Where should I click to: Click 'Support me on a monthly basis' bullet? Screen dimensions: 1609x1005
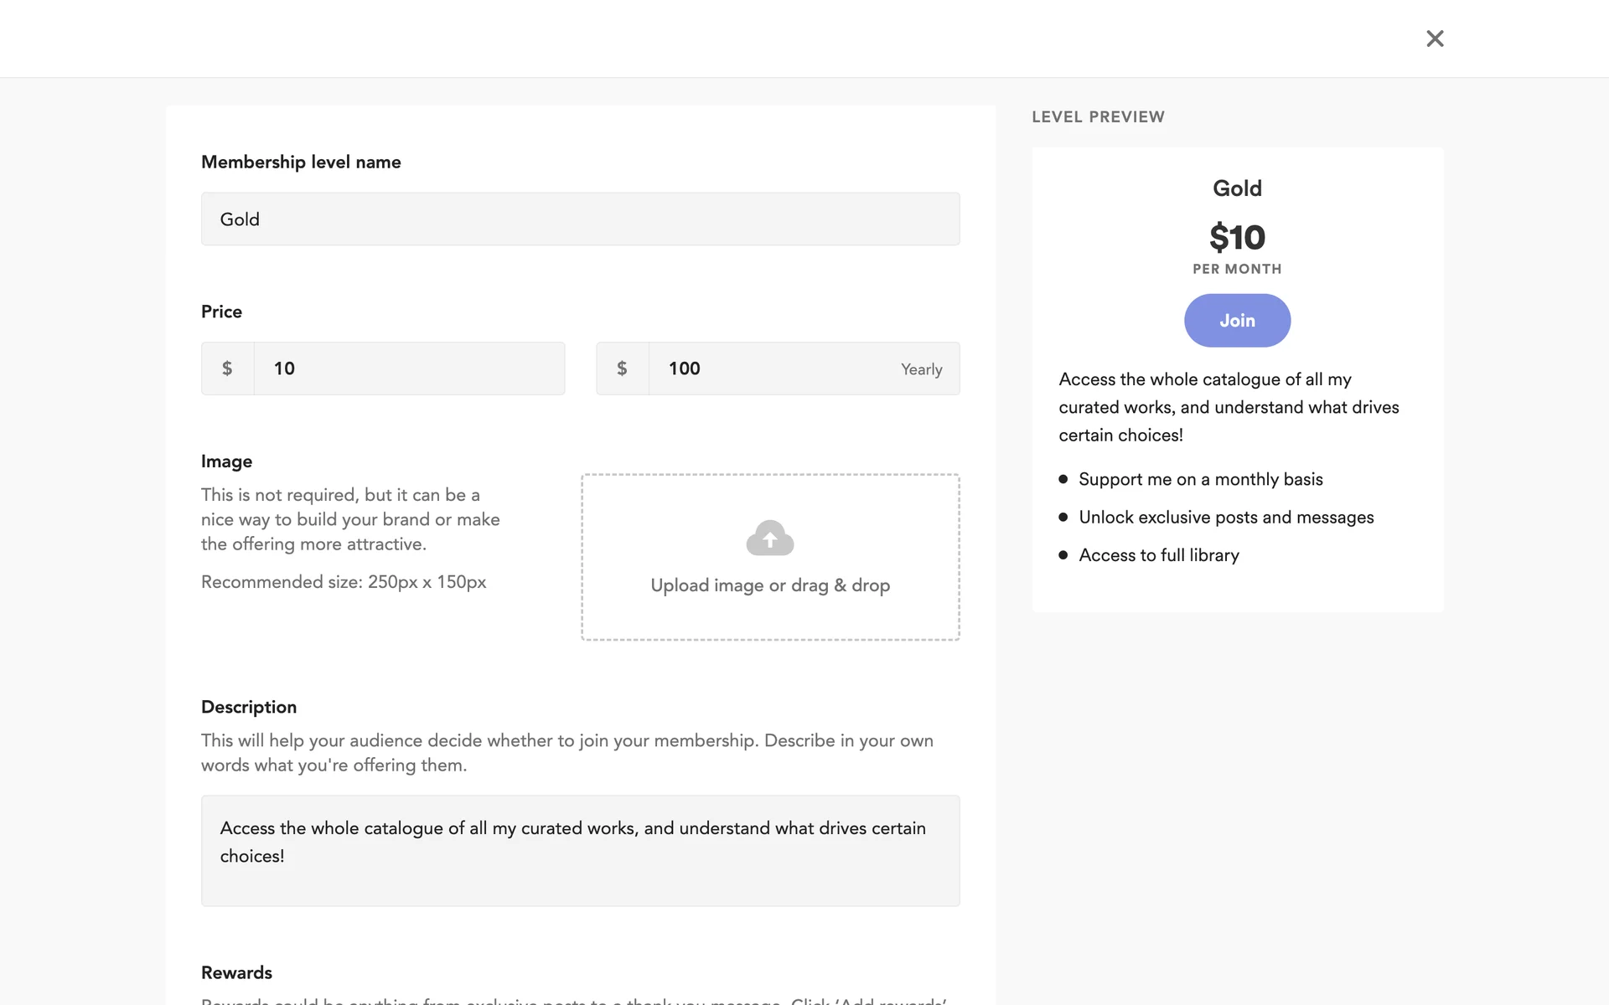coord(1200,479)
